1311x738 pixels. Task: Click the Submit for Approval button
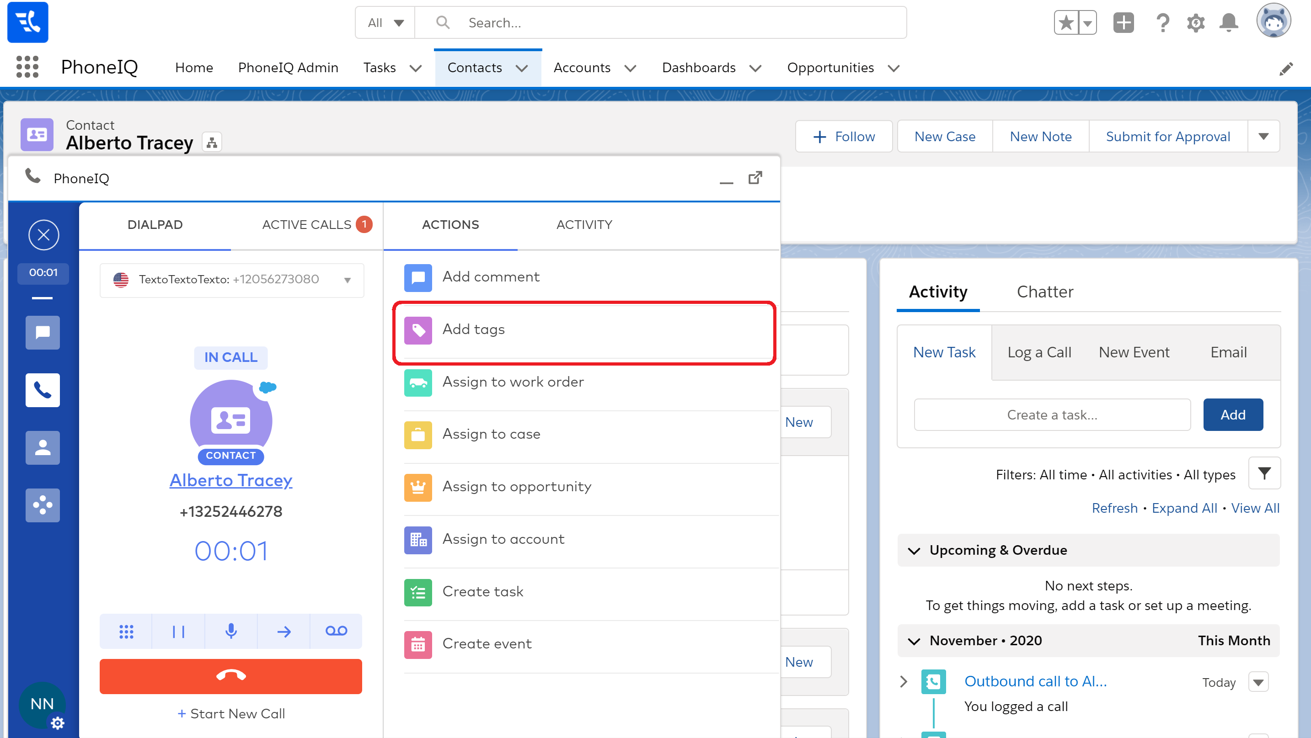1167,136
